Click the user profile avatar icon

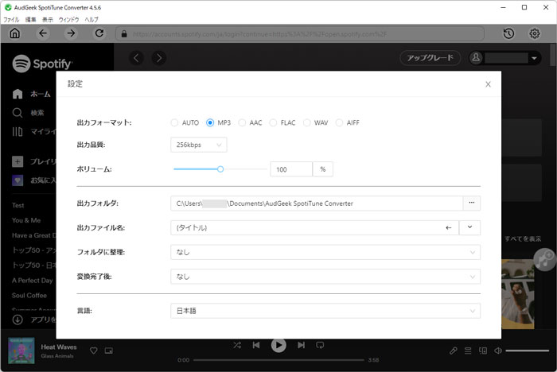[476, 58]
